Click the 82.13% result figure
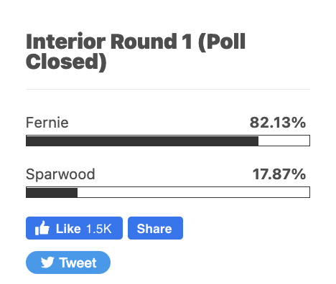336x284 pixels. (278, 123)
